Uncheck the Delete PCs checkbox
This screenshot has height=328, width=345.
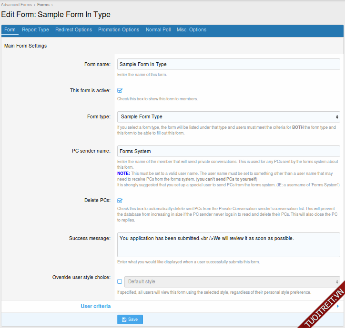pyautogui.click(x=120, y=201)
